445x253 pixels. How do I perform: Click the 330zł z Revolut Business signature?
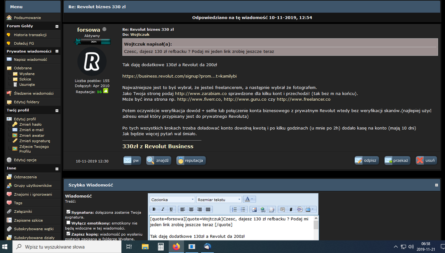[x=158, y=146]
